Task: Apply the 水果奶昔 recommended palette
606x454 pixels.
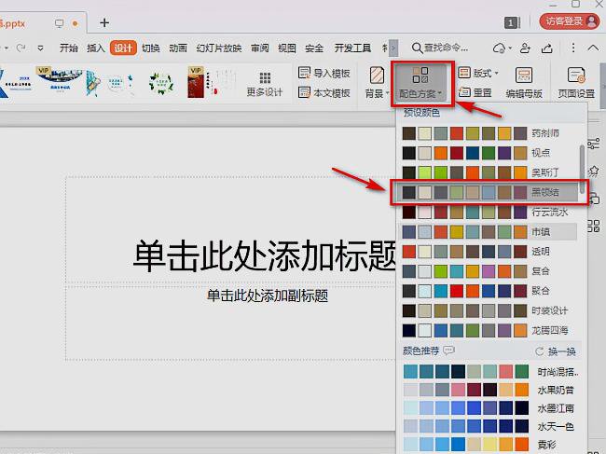Action: point(490,390)
